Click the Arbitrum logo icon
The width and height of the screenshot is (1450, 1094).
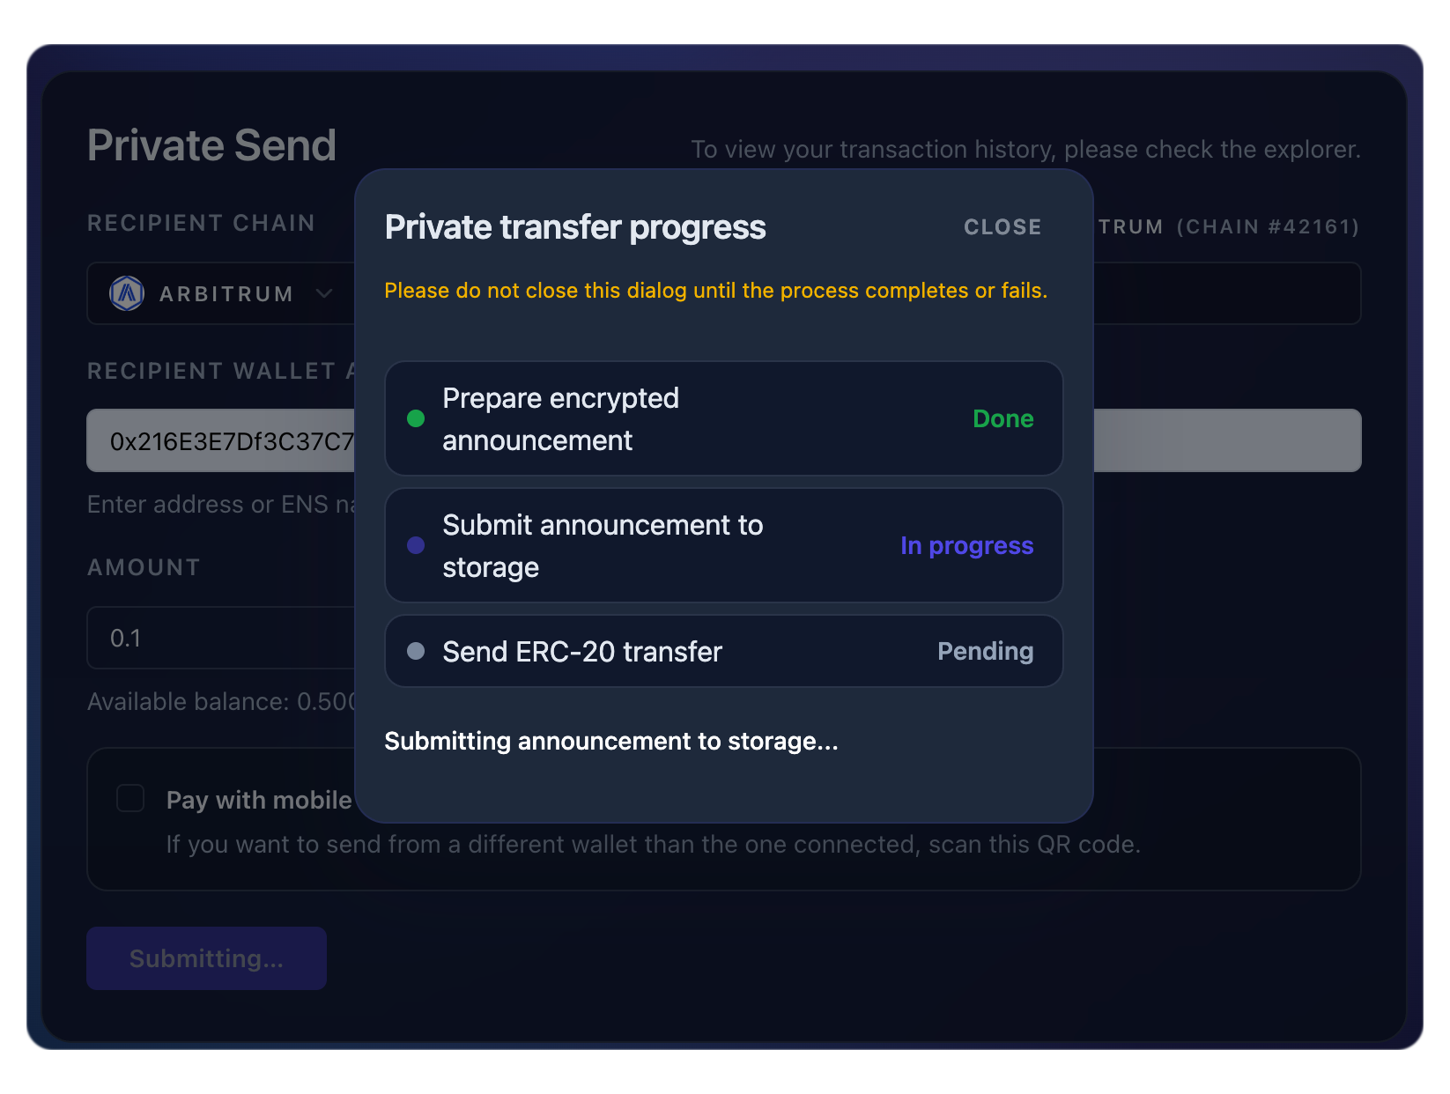pyautogui.click(x=127, y=293)
